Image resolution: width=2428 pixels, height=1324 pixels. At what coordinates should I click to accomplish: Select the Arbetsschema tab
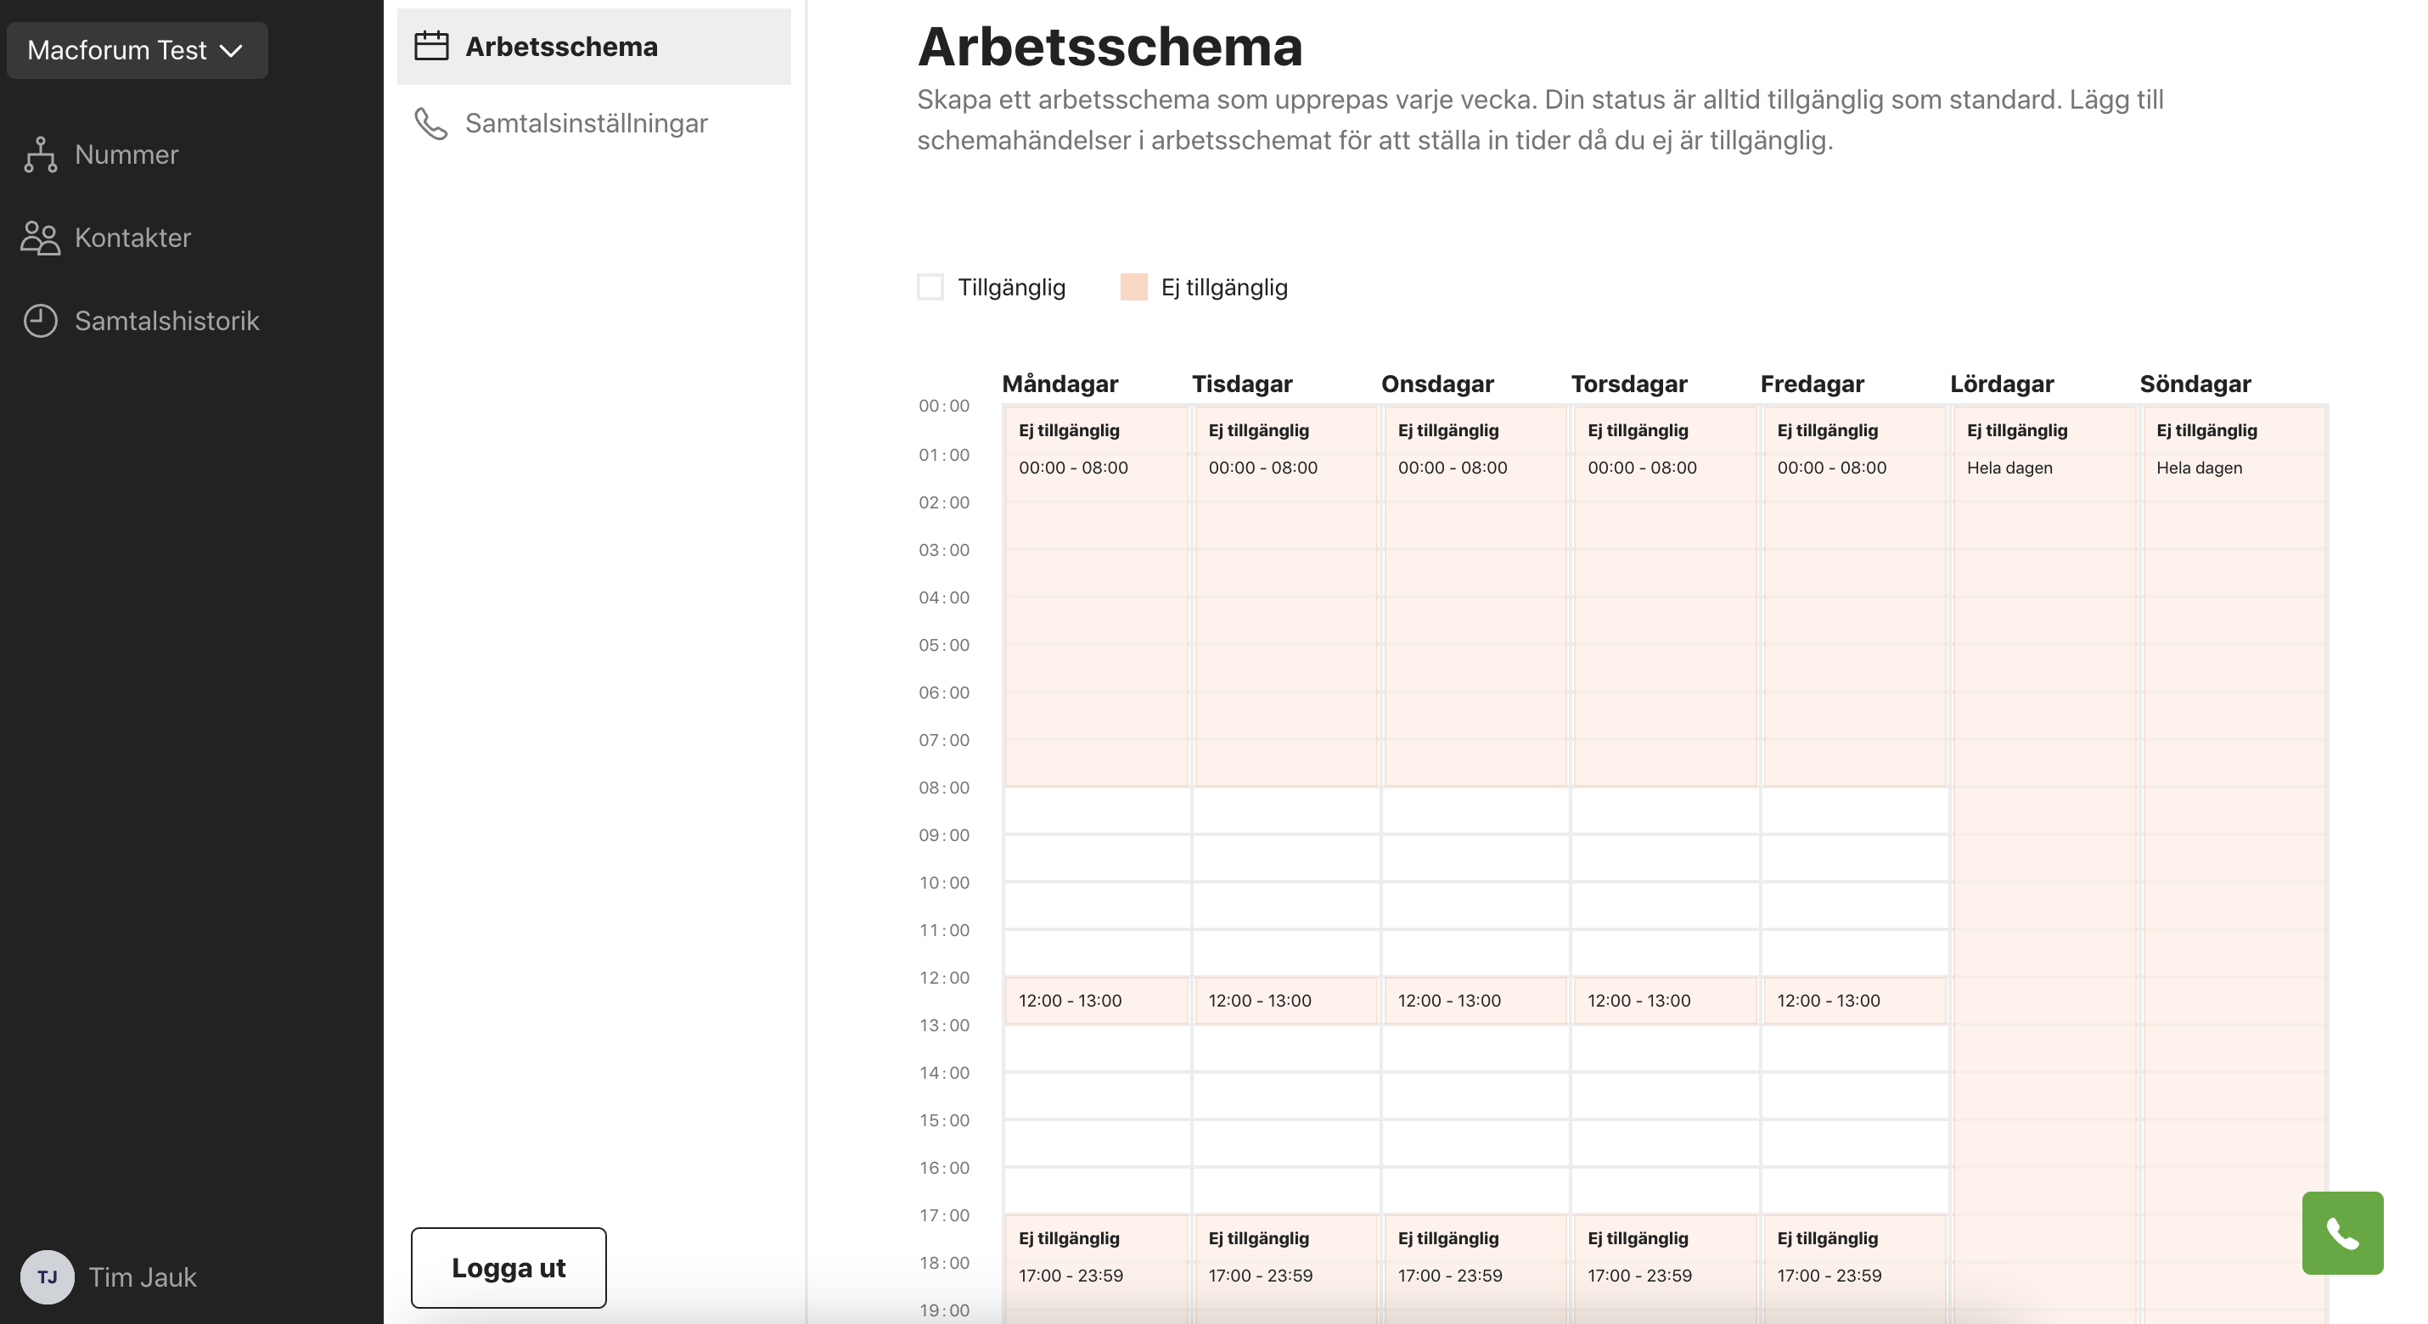tap(593, 46)
